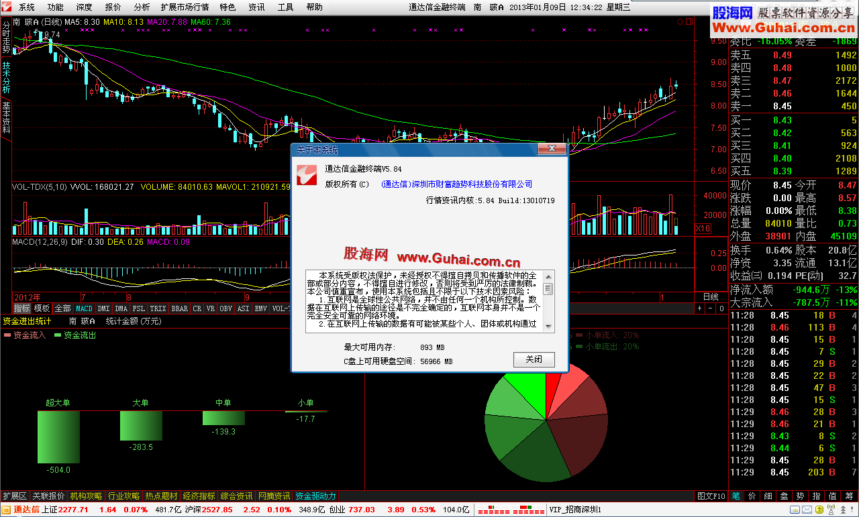Select the DMA indicator
The image size is (859, 517).
pos(121,308)
